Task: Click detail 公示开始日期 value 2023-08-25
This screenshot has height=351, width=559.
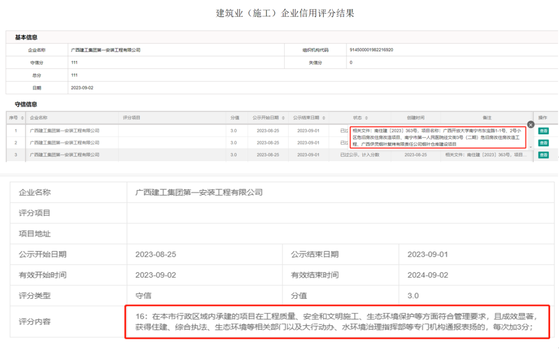Action: (155, 254)
